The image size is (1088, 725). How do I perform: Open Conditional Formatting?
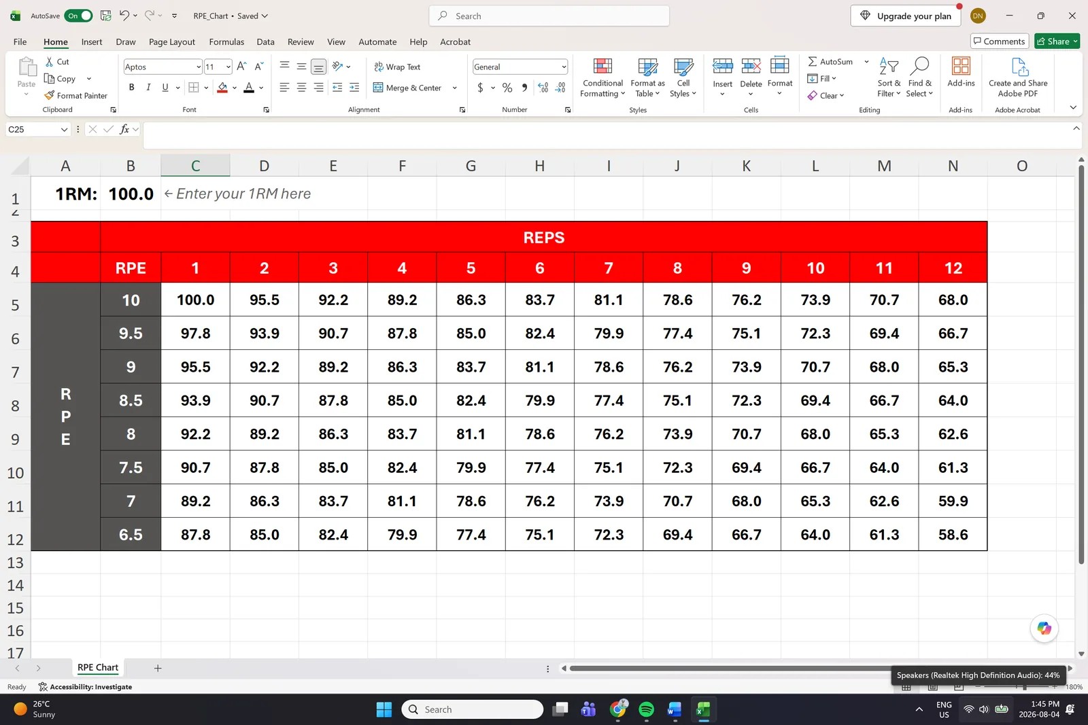point(602,77)
